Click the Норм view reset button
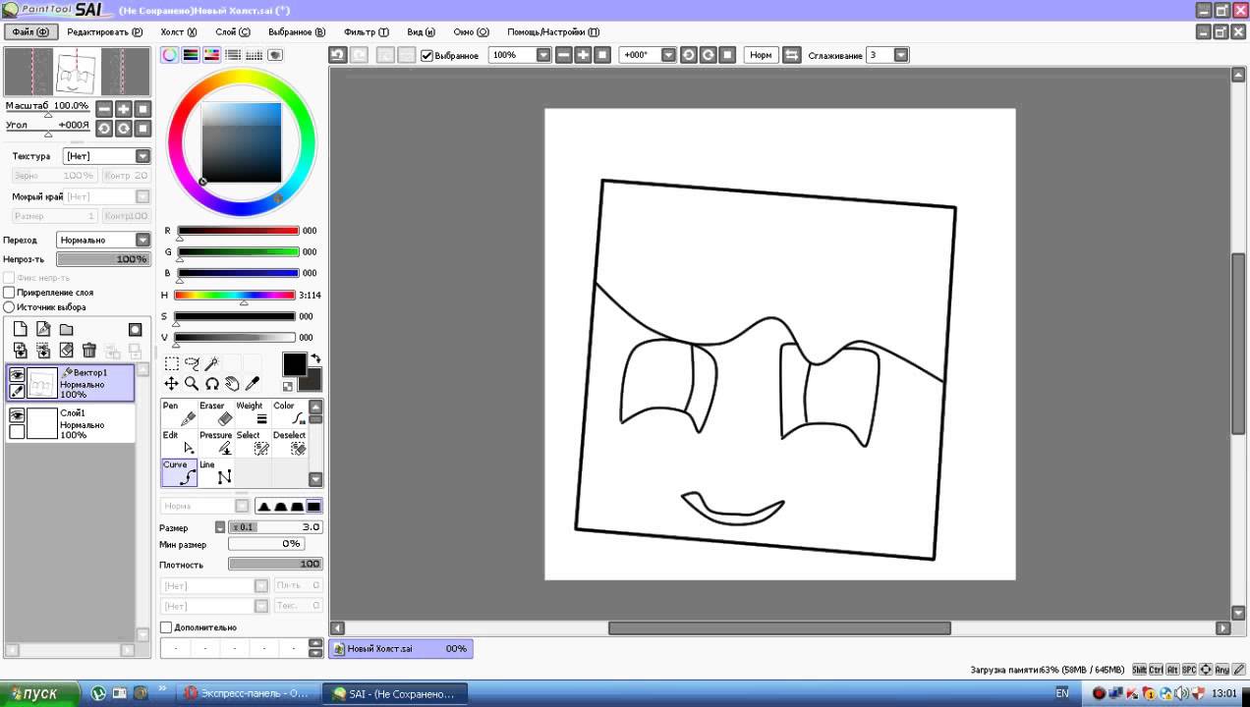1250x707 pixels. 761,55
